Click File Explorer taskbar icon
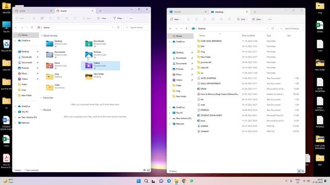 coord(176,181)
